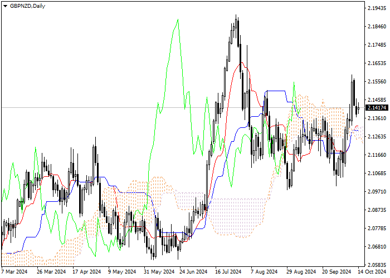Click the 2.05835 price axis label

[377, 265]
